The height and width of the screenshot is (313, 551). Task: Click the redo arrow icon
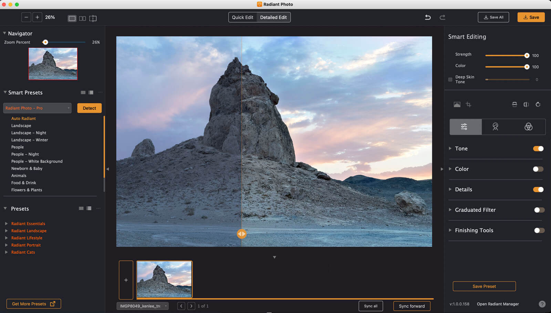443,17
